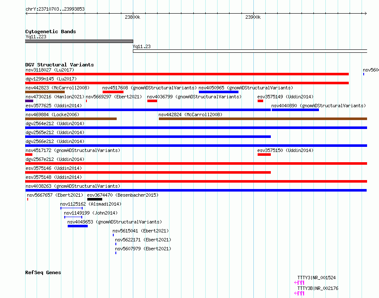
Task: Select nsv5622171 (Ebert2021) variant
Action: pyautogui.click(x=143, y=240)
